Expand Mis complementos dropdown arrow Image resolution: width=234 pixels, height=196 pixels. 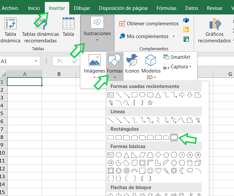pyautogui.click(x=174, y=36)
